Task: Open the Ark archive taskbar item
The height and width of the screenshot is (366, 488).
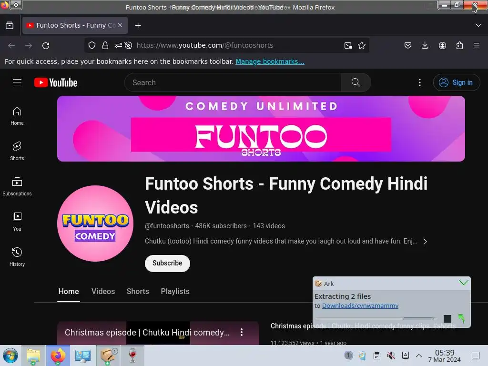Action: (x=108, y=356)
